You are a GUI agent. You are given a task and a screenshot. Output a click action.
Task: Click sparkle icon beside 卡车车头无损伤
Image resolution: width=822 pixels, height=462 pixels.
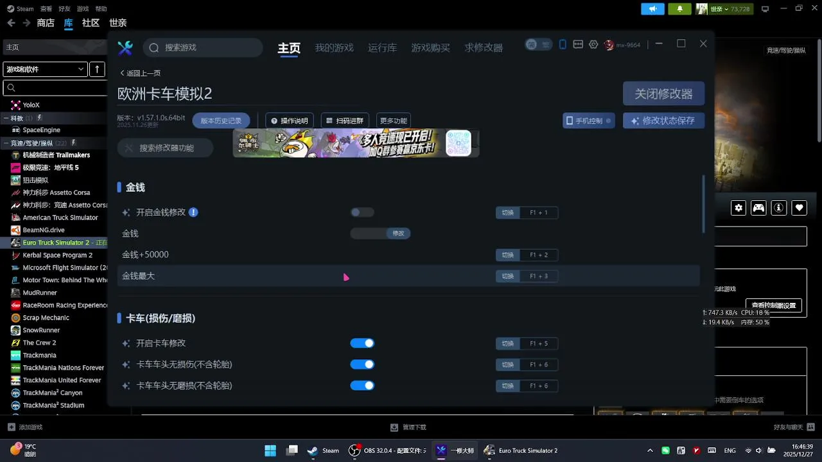(127, 364)
